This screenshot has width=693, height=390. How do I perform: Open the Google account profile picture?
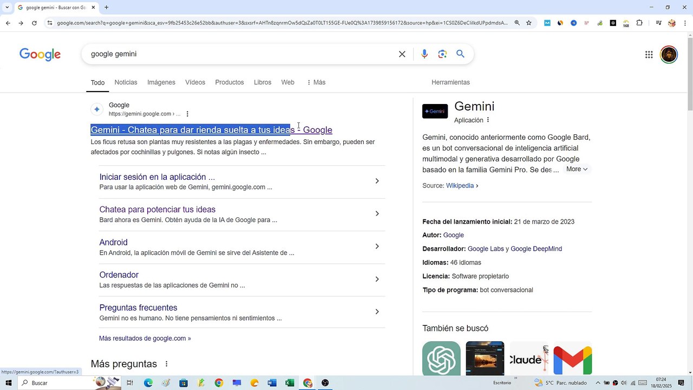[x=669, y=55]
